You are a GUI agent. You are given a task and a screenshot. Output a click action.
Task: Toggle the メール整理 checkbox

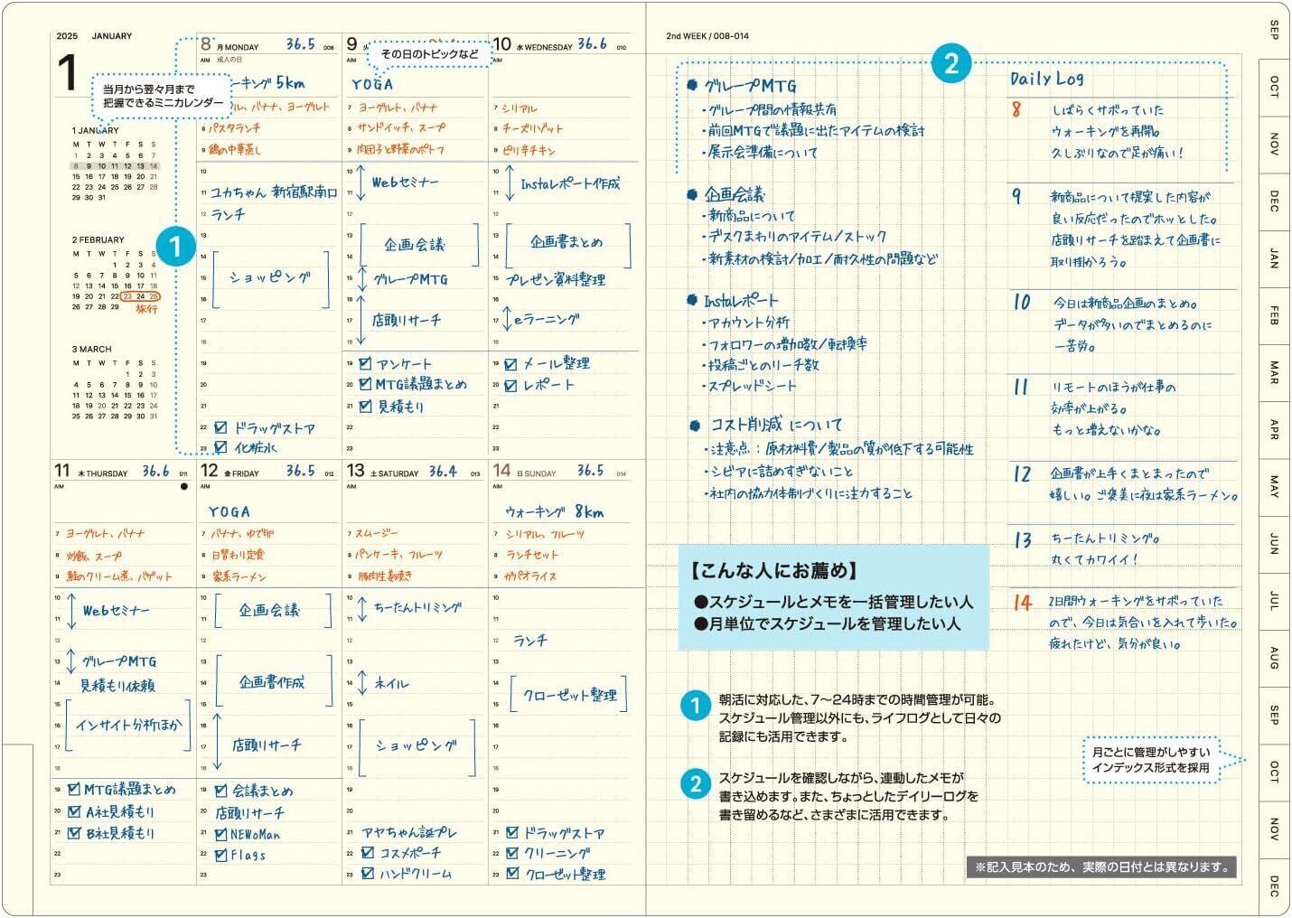coord(510,363)
